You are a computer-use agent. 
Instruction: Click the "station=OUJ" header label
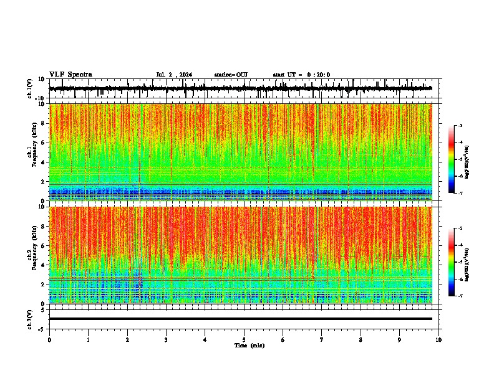coord(231,75)
